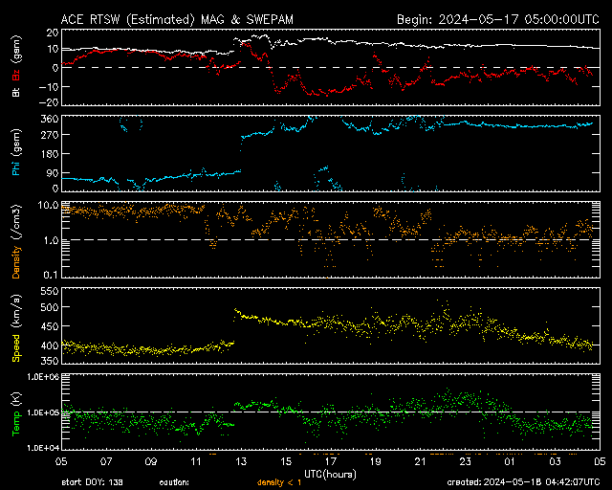Click the '23' hour tick label
The height and width of the screenshot is (490, 612).
[x=466, y=461]
